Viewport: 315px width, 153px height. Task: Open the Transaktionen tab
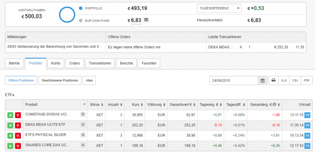100,63
